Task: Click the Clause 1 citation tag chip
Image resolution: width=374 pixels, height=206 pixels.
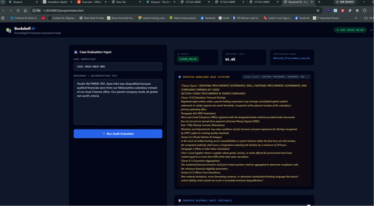Action: (276, 77)
